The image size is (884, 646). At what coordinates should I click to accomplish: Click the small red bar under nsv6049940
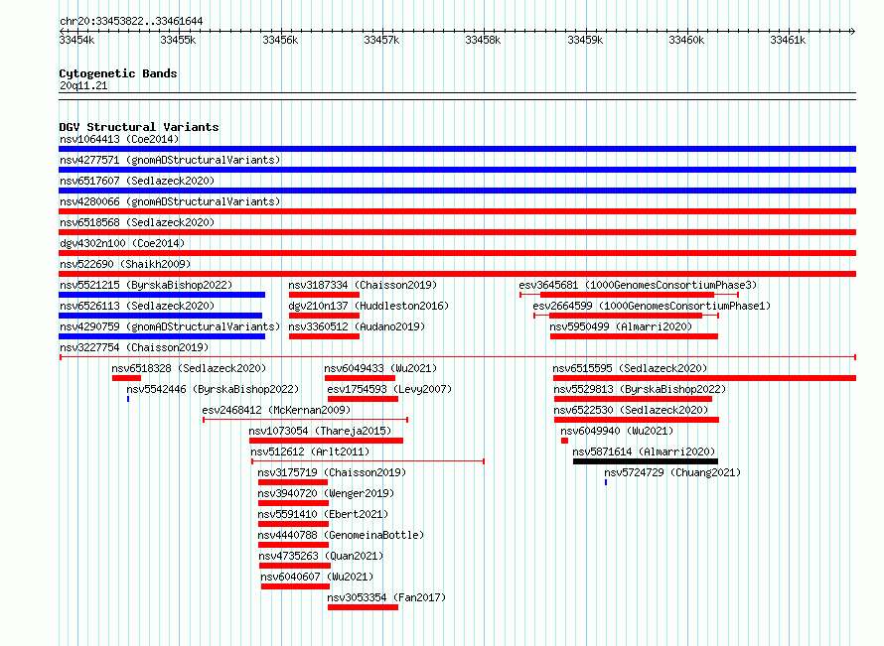click(564, 441)
